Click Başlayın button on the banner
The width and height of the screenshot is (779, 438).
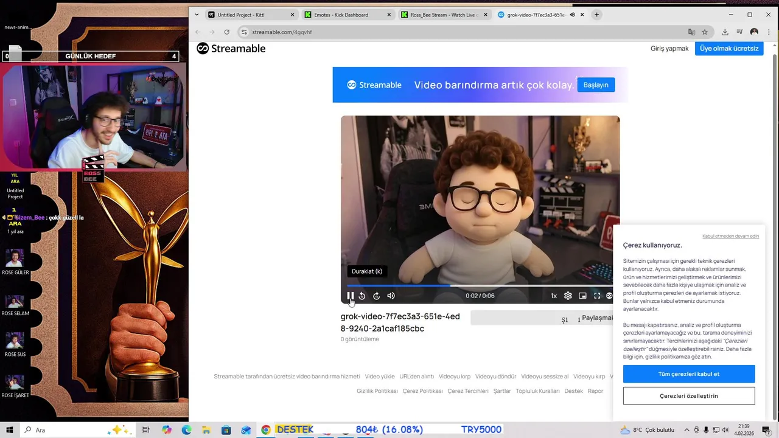(596, 85)
